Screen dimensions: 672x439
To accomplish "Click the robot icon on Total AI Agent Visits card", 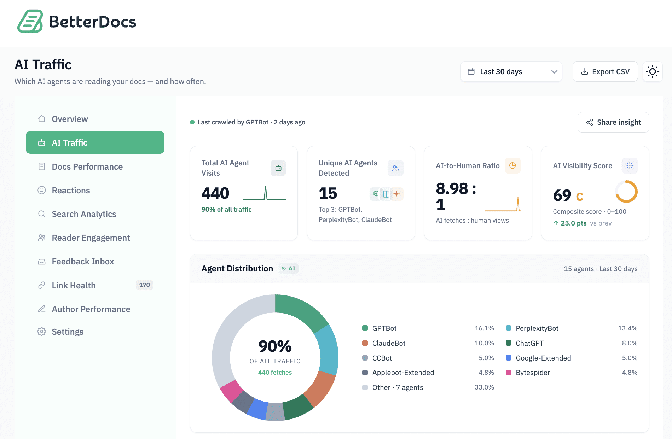I will tap(278, 168).
